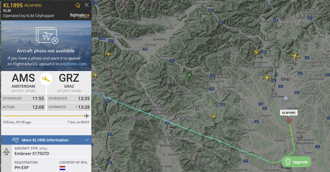
Task: Click the Graz airport pin marker
Action: point(286,99)
